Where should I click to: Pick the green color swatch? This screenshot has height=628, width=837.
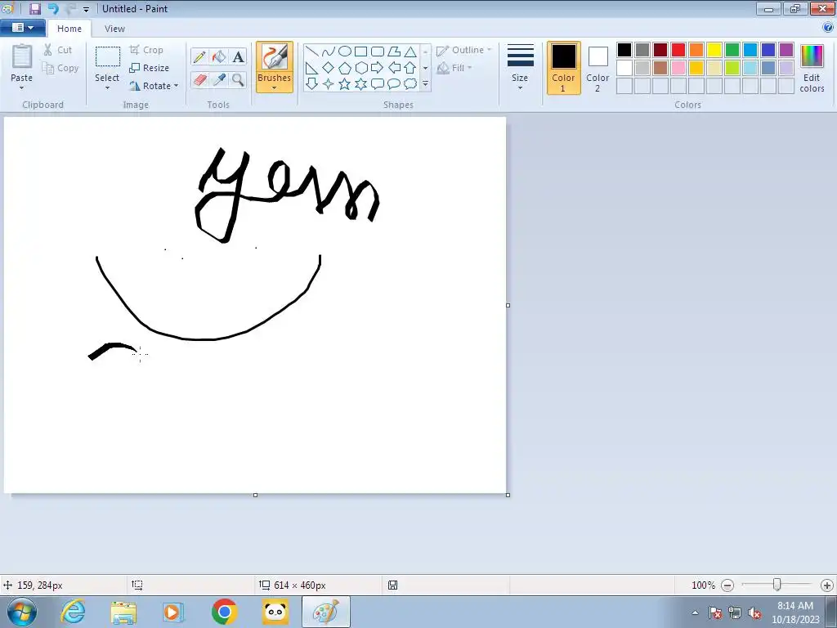coord(732,50)
